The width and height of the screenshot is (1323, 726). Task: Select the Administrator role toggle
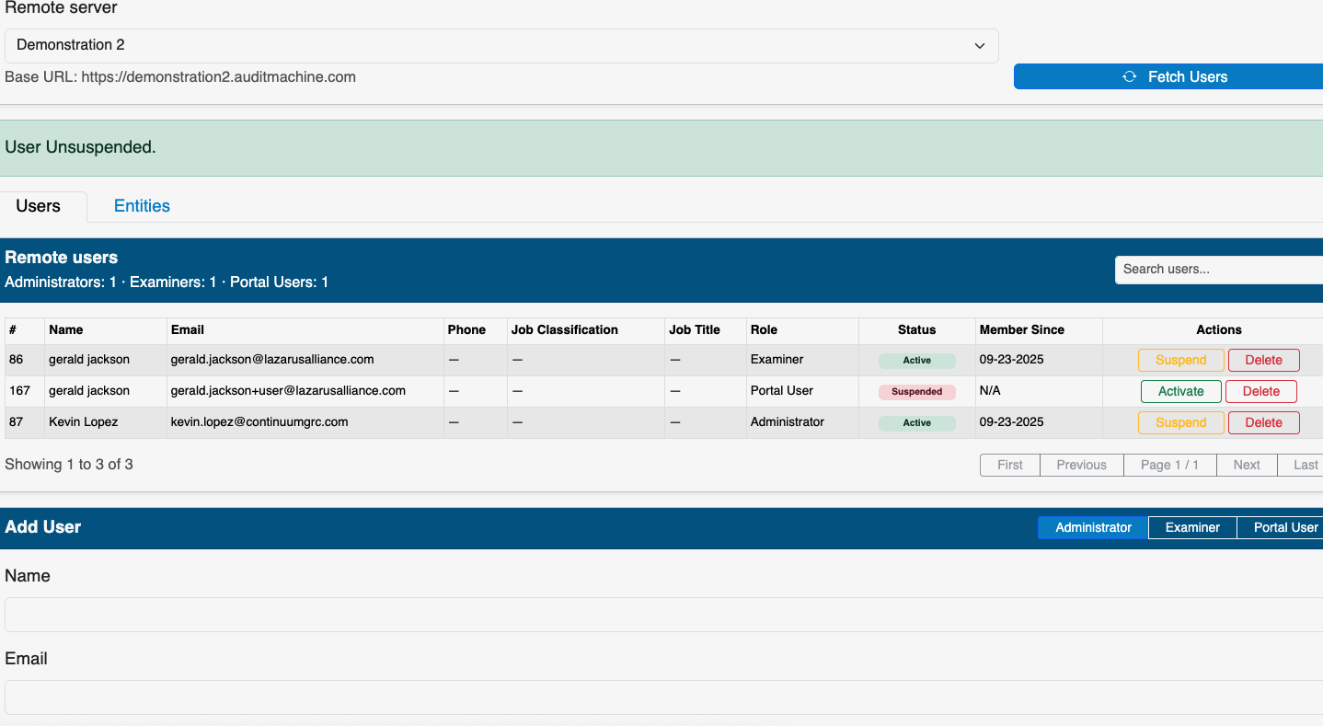1093,527
